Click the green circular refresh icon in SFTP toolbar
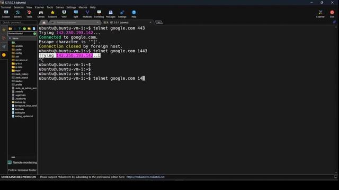 [x=24, y=28]
